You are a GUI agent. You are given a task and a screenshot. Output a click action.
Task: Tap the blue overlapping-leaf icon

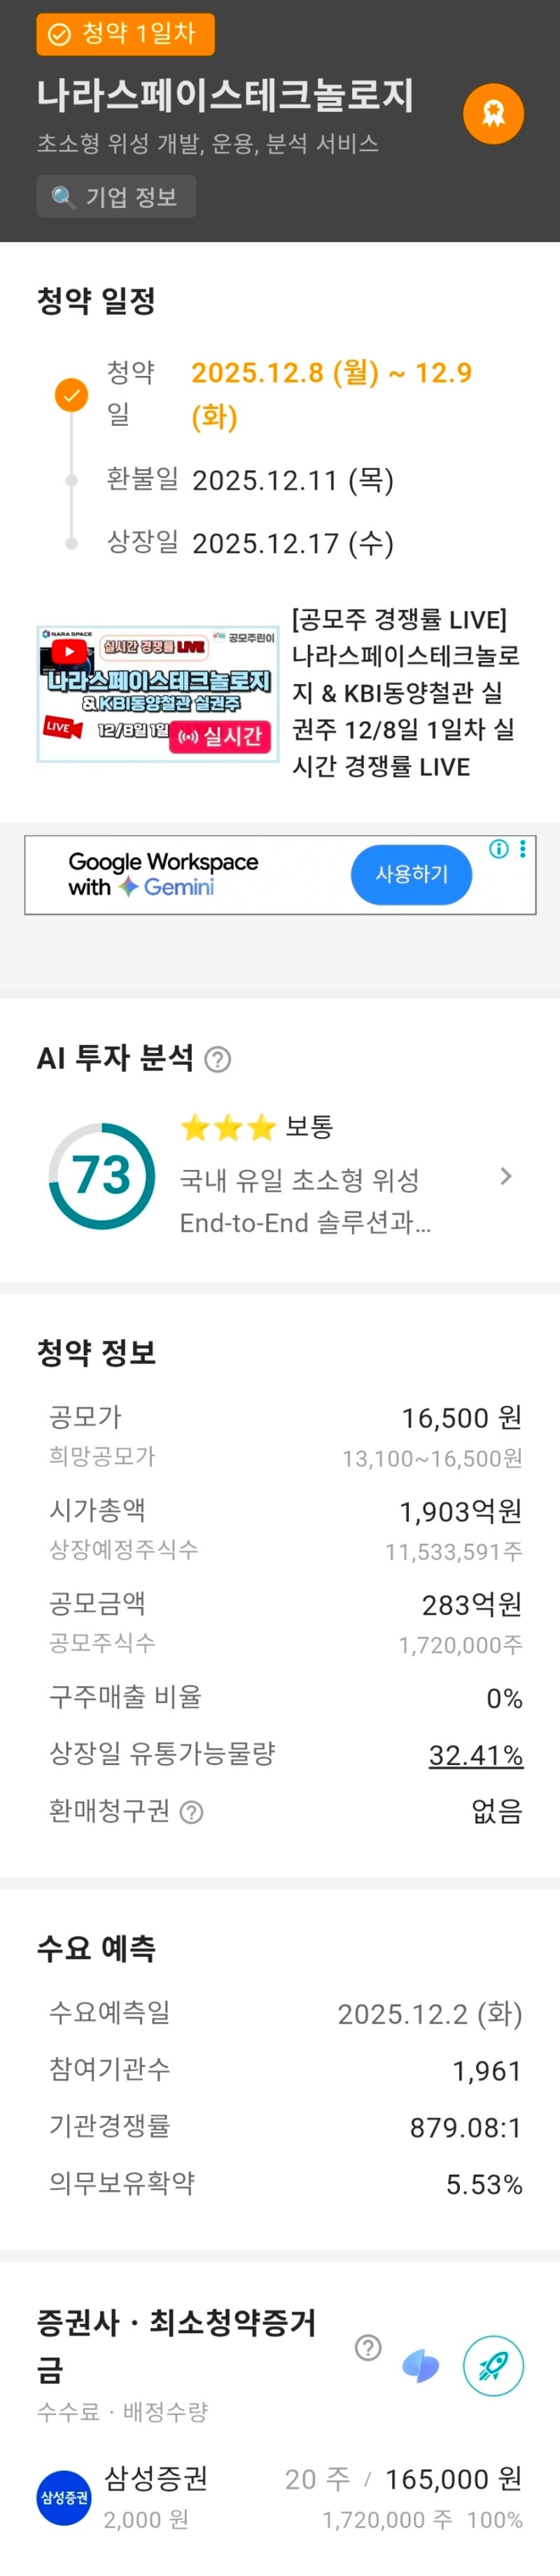click(420, 2366)
